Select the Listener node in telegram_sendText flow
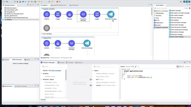Viewport: 191px width, 107px height. point(47,14)
